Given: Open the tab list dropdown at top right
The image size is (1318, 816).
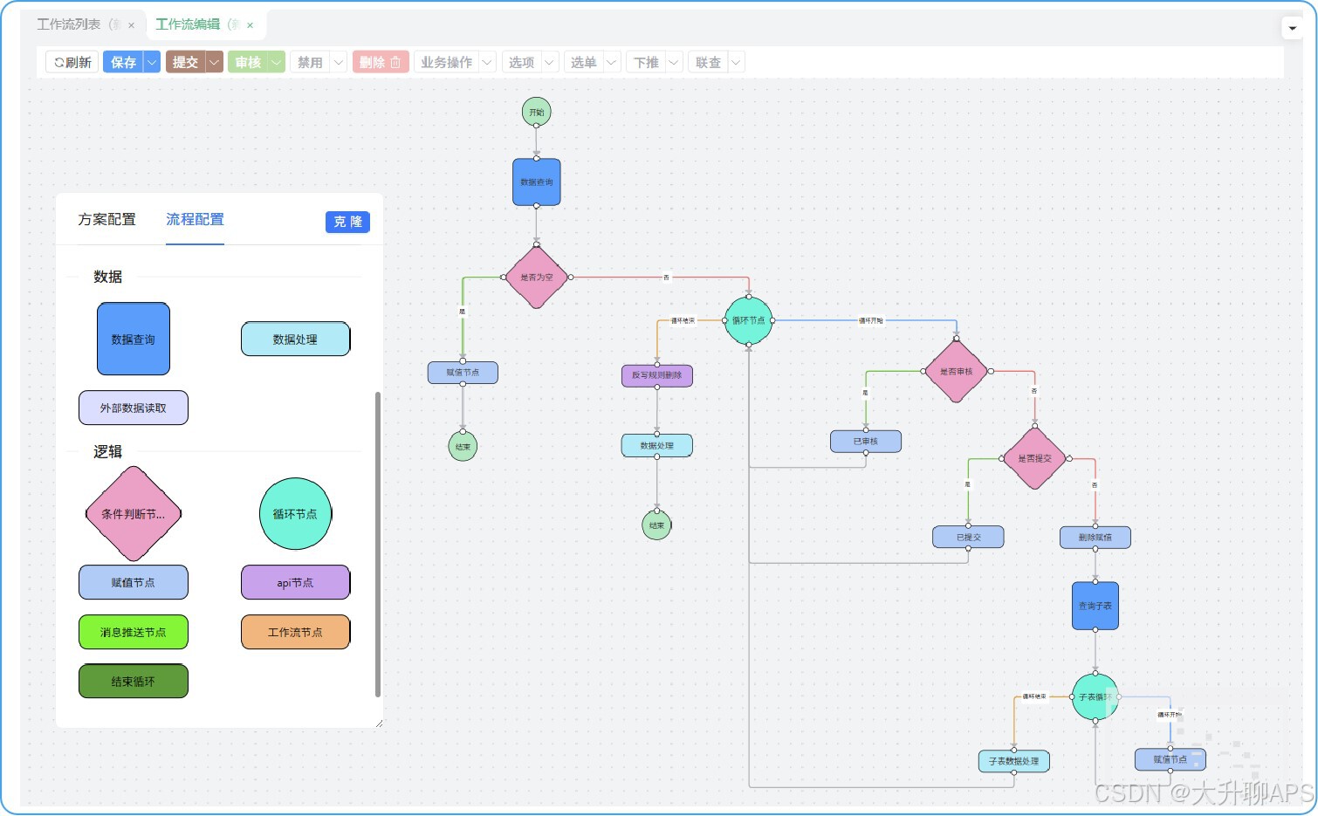Looking at the screenshot, I should click(x=1293, y=28).
